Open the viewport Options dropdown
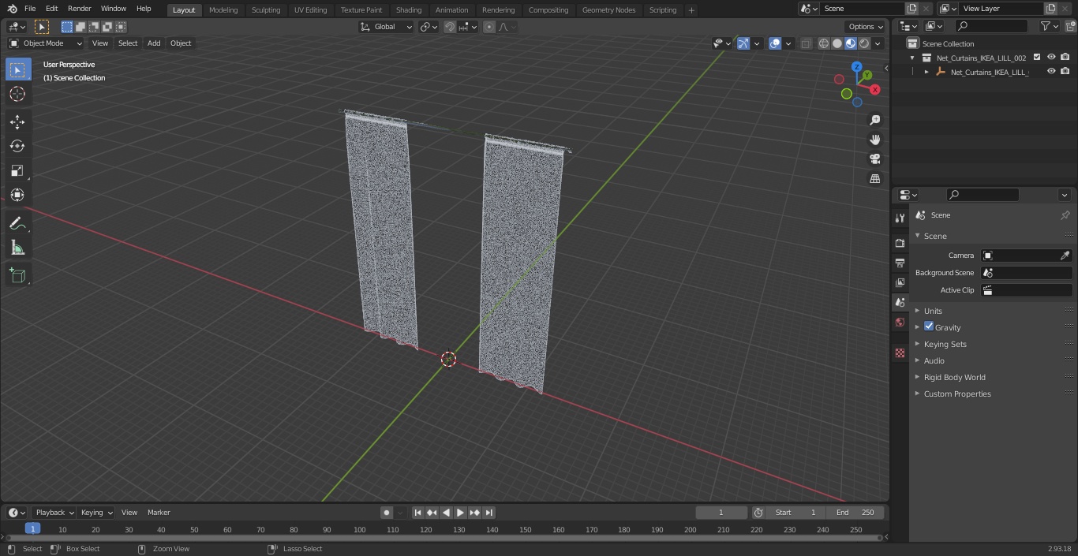The width and height of the screenshot is (1078, 556). coord(866,27)
